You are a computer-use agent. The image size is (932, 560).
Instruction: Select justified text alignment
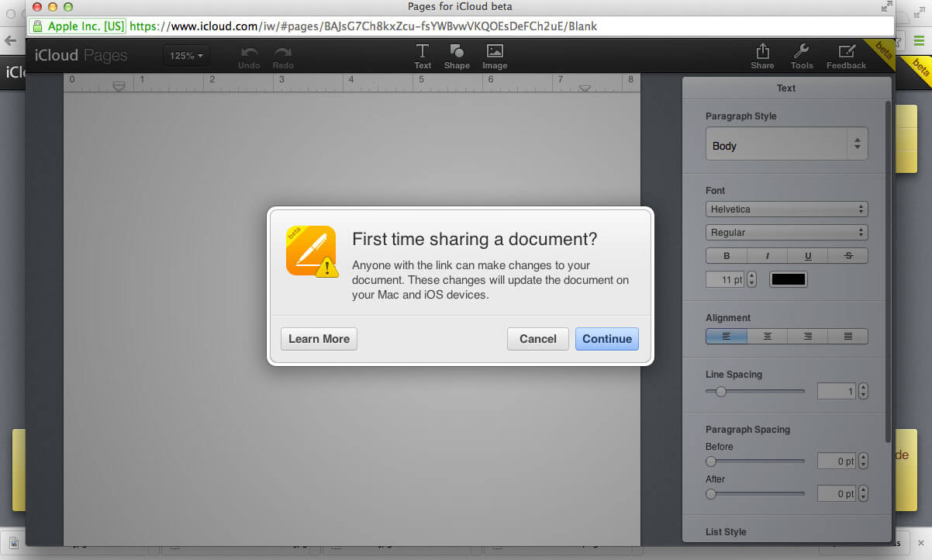pyautogui.click(x=847, y=336)
